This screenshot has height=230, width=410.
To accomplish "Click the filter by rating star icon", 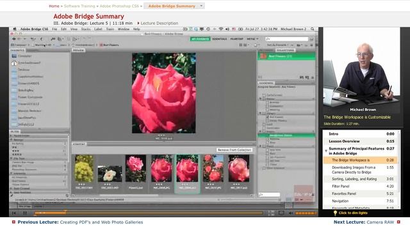I will [256, 45].
